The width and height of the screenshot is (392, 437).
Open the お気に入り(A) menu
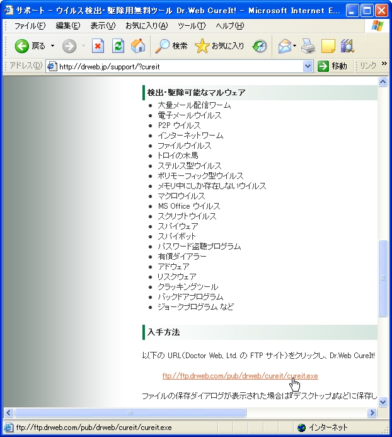pyautogui.click(x=147, y=26)
